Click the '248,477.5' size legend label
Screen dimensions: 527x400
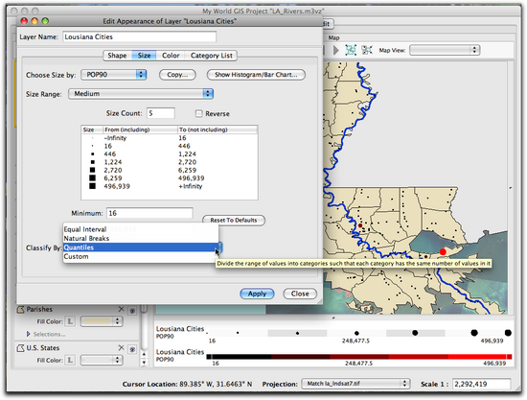[x=355, y=341]
